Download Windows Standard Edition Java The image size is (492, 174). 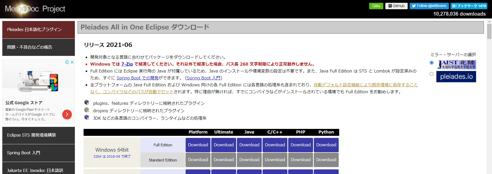pyautogui.click(x=249, y=160)
